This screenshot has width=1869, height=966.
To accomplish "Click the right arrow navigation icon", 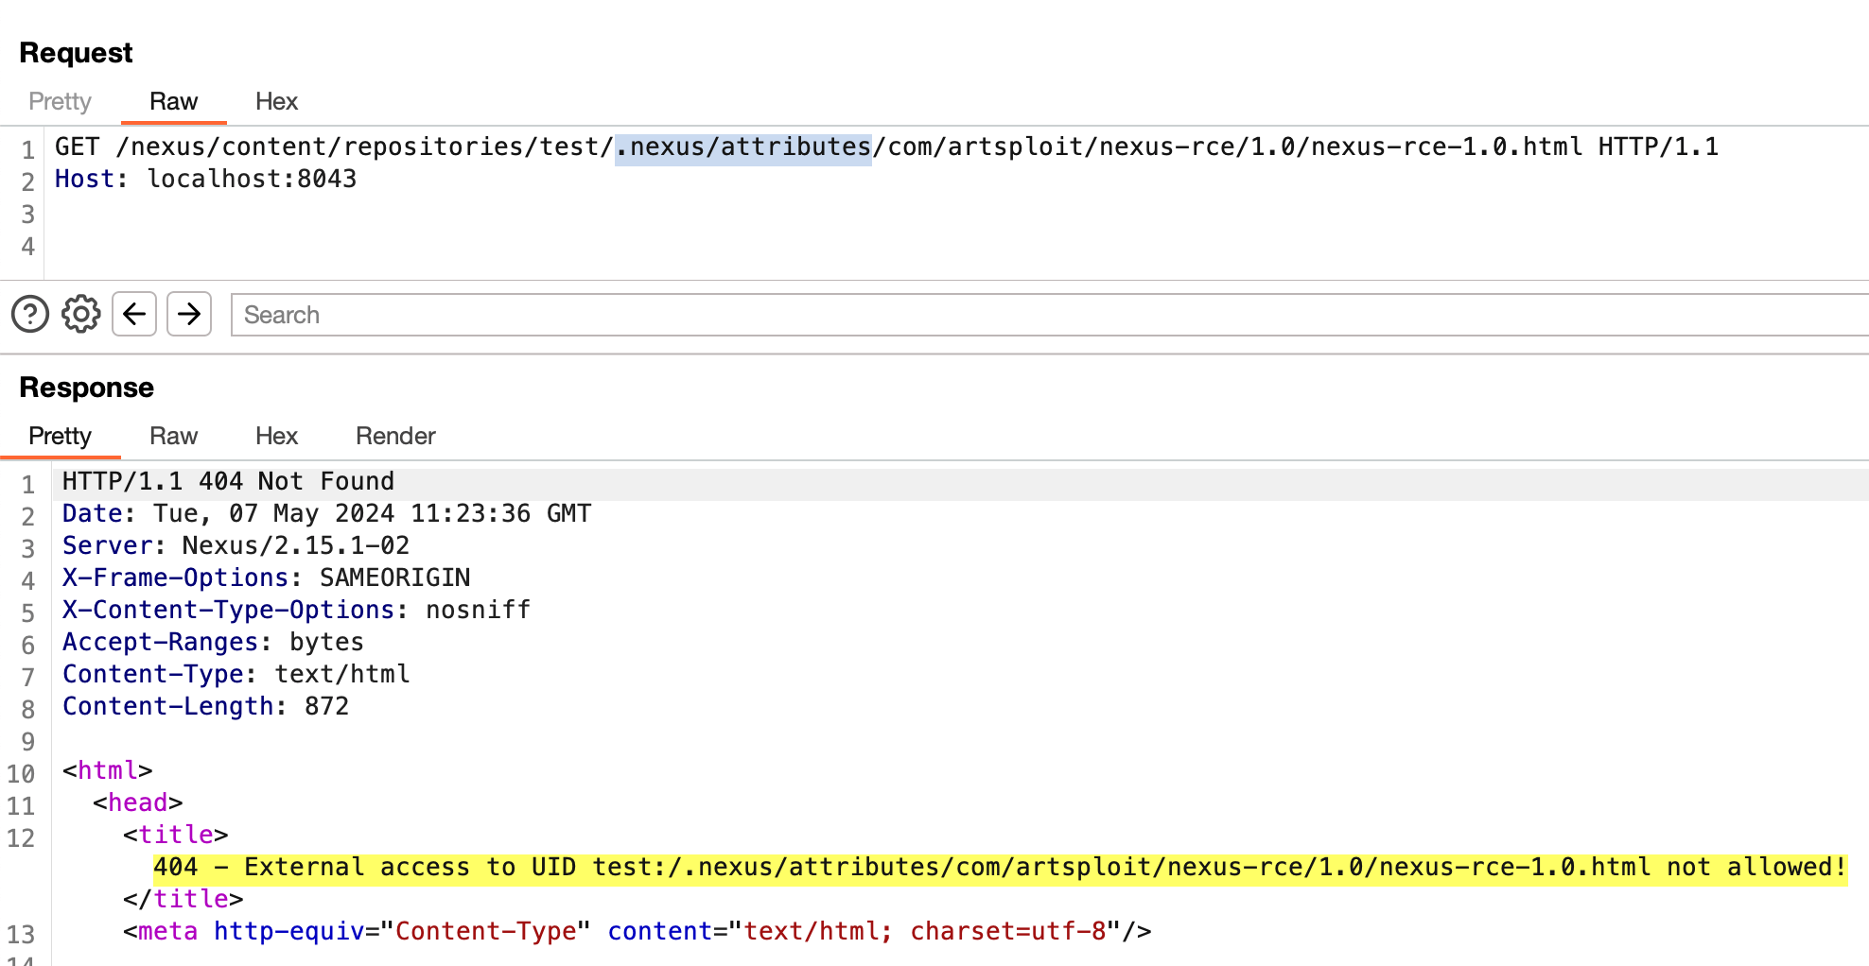I will (188, 314).
